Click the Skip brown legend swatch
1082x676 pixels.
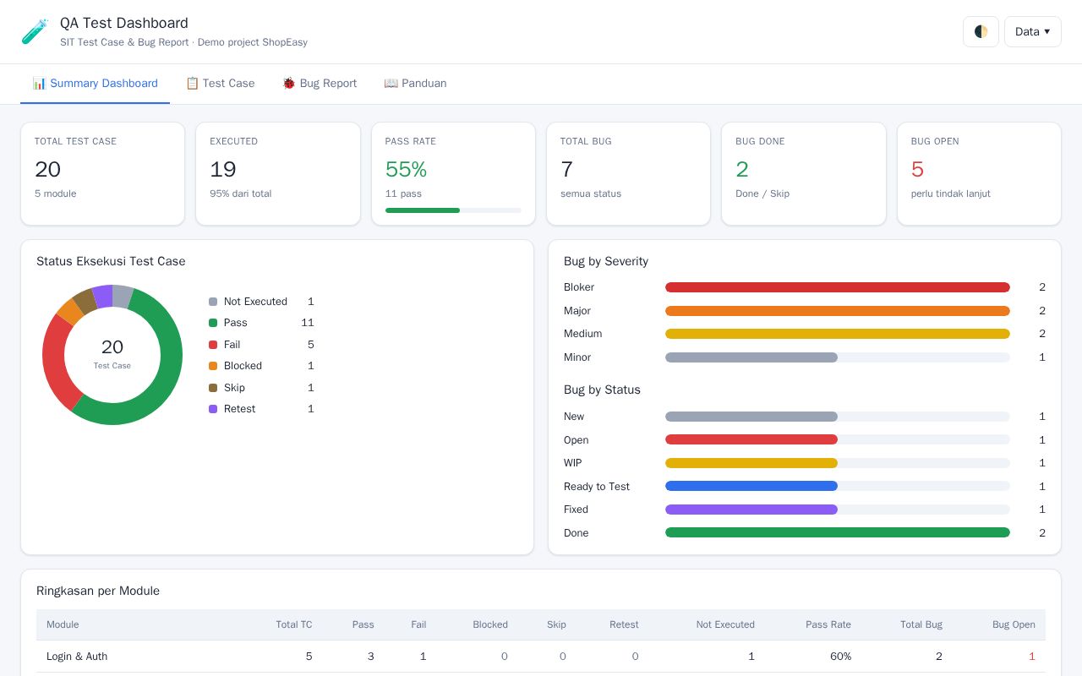(x=213, y=388)
